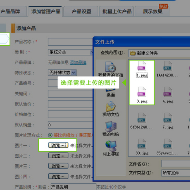This screenshot has width=190, height=190.
Task: Click the 7.jpg file name label
Action: point(168,127)
